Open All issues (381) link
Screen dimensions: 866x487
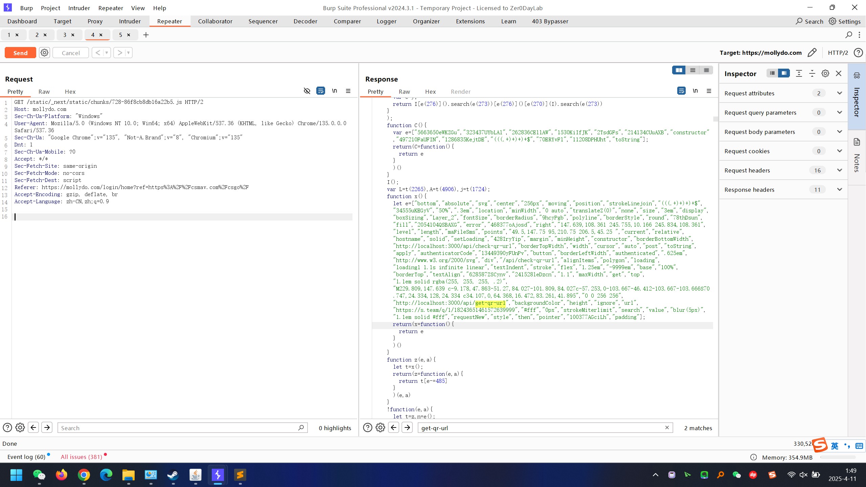[81, 457]
